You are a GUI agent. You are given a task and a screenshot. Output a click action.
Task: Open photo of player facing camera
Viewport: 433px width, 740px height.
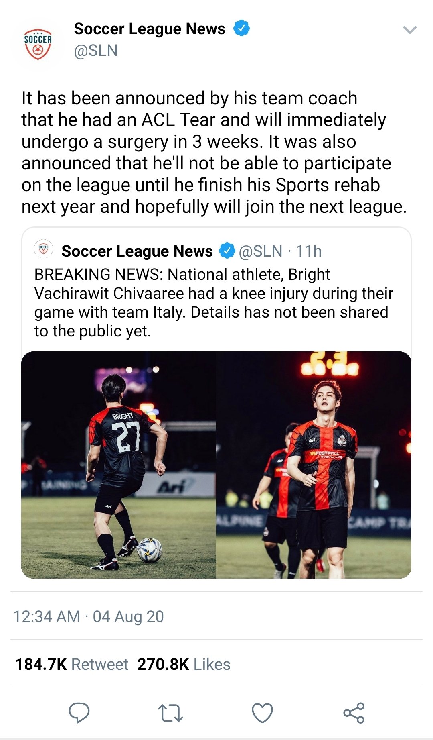(x=314, y=465)
